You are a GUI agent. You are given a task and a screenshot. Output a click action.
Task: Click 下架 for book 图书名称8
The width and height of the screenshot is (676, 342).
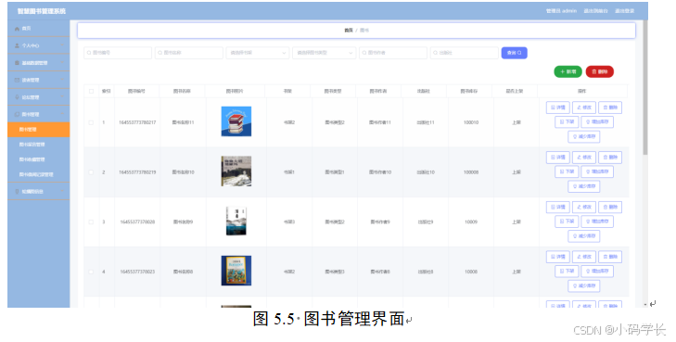(567, 272)
